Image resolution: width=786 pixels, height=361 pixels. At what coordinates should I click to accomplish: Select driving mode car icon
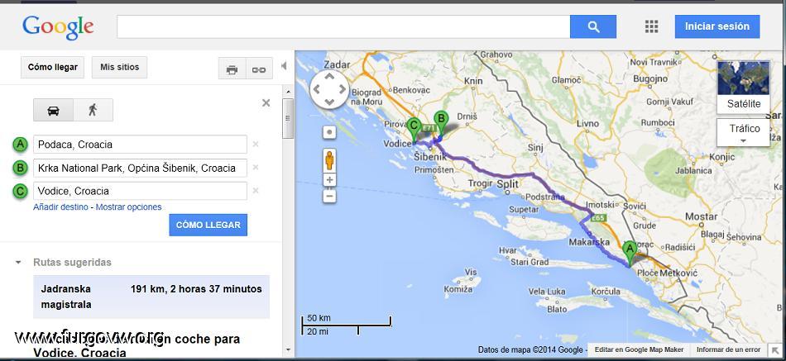54,110
